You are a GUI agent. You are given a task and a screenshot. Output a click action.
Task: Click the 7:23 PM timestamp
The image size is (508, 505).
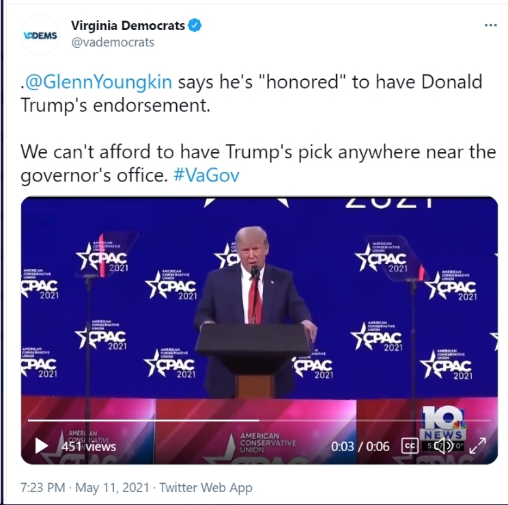coord(43,487)
